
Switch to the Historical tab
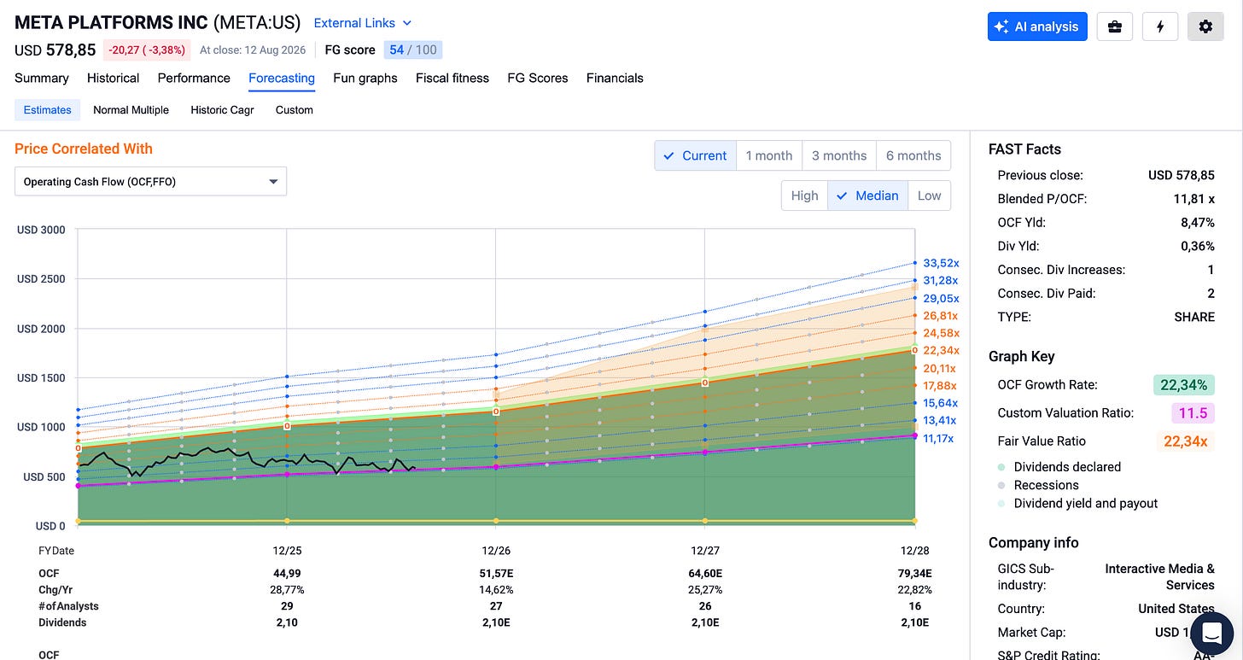(x=113, y=78)
